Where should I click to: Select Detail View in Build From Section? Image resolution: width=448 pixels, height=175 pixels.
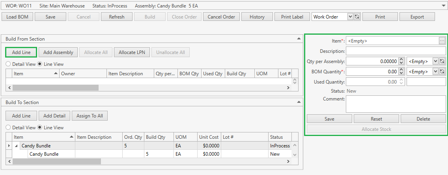(8, 64)
